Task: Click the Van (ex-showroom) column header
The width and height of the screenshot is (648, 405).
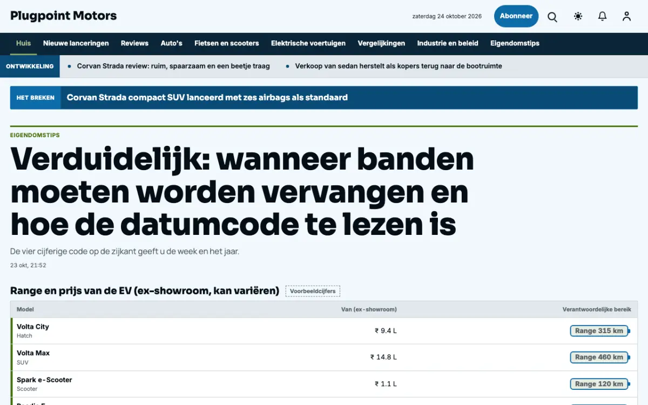Action: pos(369,309)
